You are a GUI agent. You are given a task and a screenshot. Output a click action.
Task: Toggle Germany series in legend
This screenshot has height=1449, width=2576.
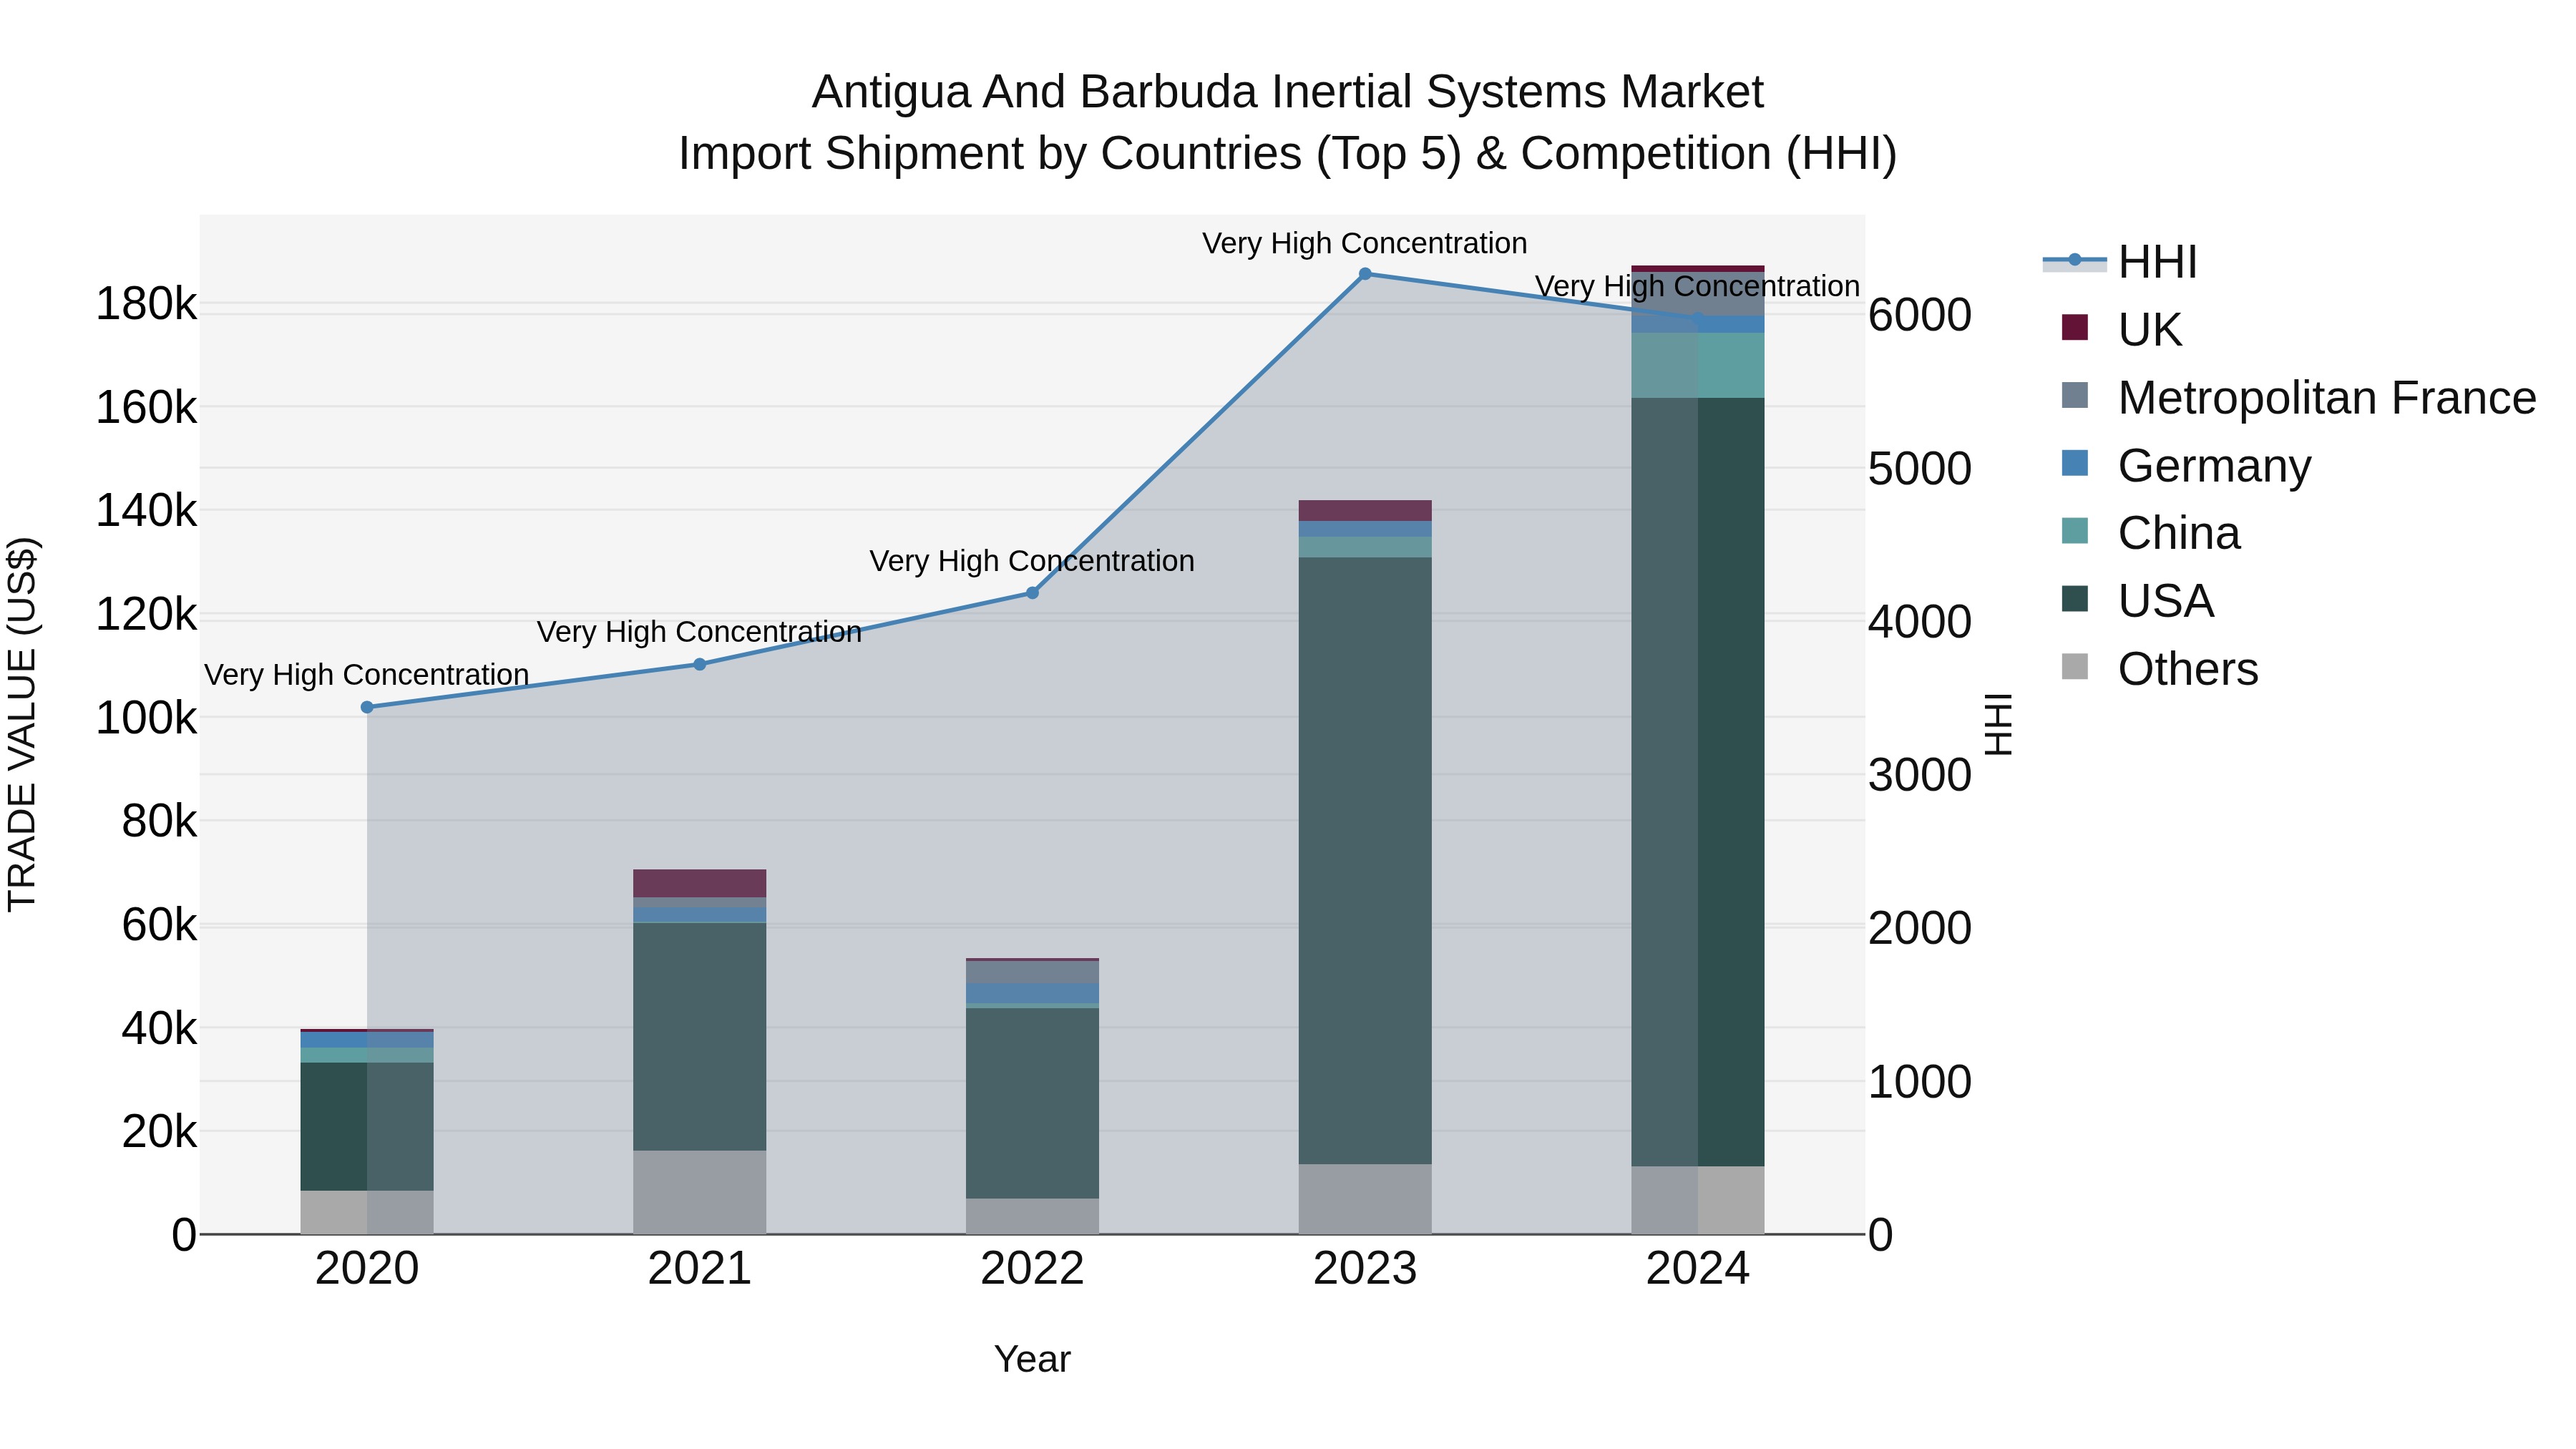pos(2186,465)
